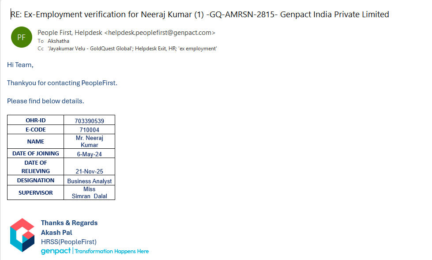This screenshot has height=260, width=432.
Task: Click Cc recipient 'Jayakumar Velu - GoldQuest Global'
Action: click(x=90, y=49)
